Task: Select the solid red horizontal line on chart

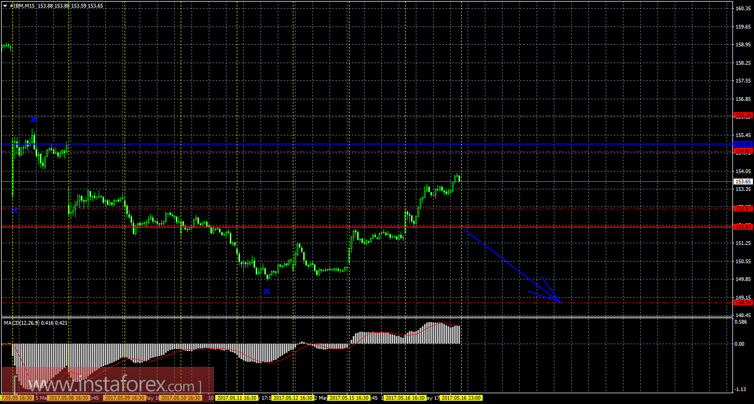Action: point(367,227)
